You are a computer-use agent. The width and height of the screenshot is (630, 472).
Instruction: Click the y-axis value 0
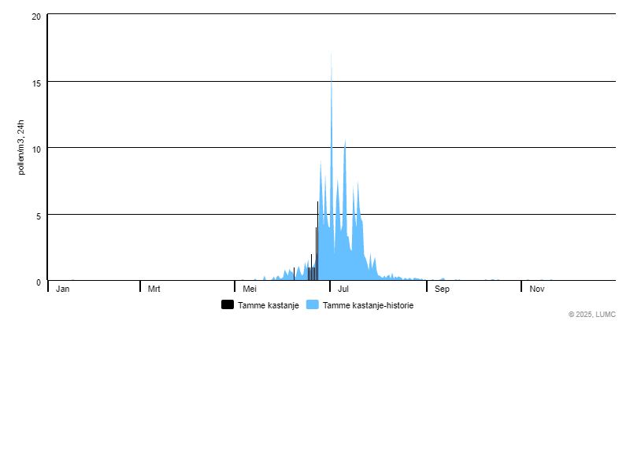[39, 282]
